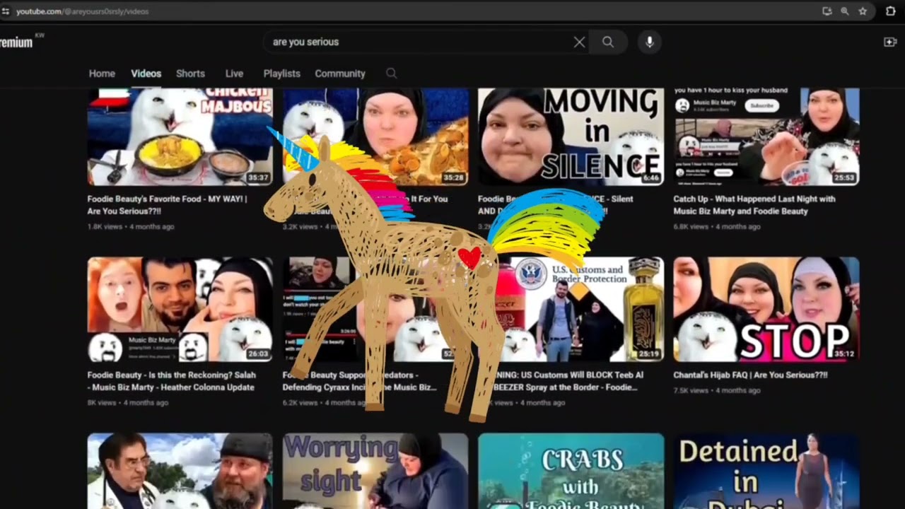Open the browser extensions puzzle icon
The height and width of the screenshot is (509, 905).
[890, 11]
